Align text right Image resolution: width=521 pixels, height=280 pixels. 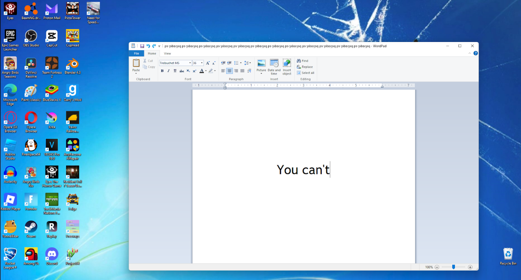[x=236, y=71]
